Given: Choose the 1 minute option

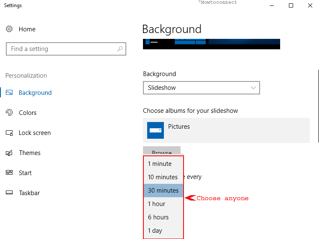Looking at the screenshot, I should tap(163, 164).
